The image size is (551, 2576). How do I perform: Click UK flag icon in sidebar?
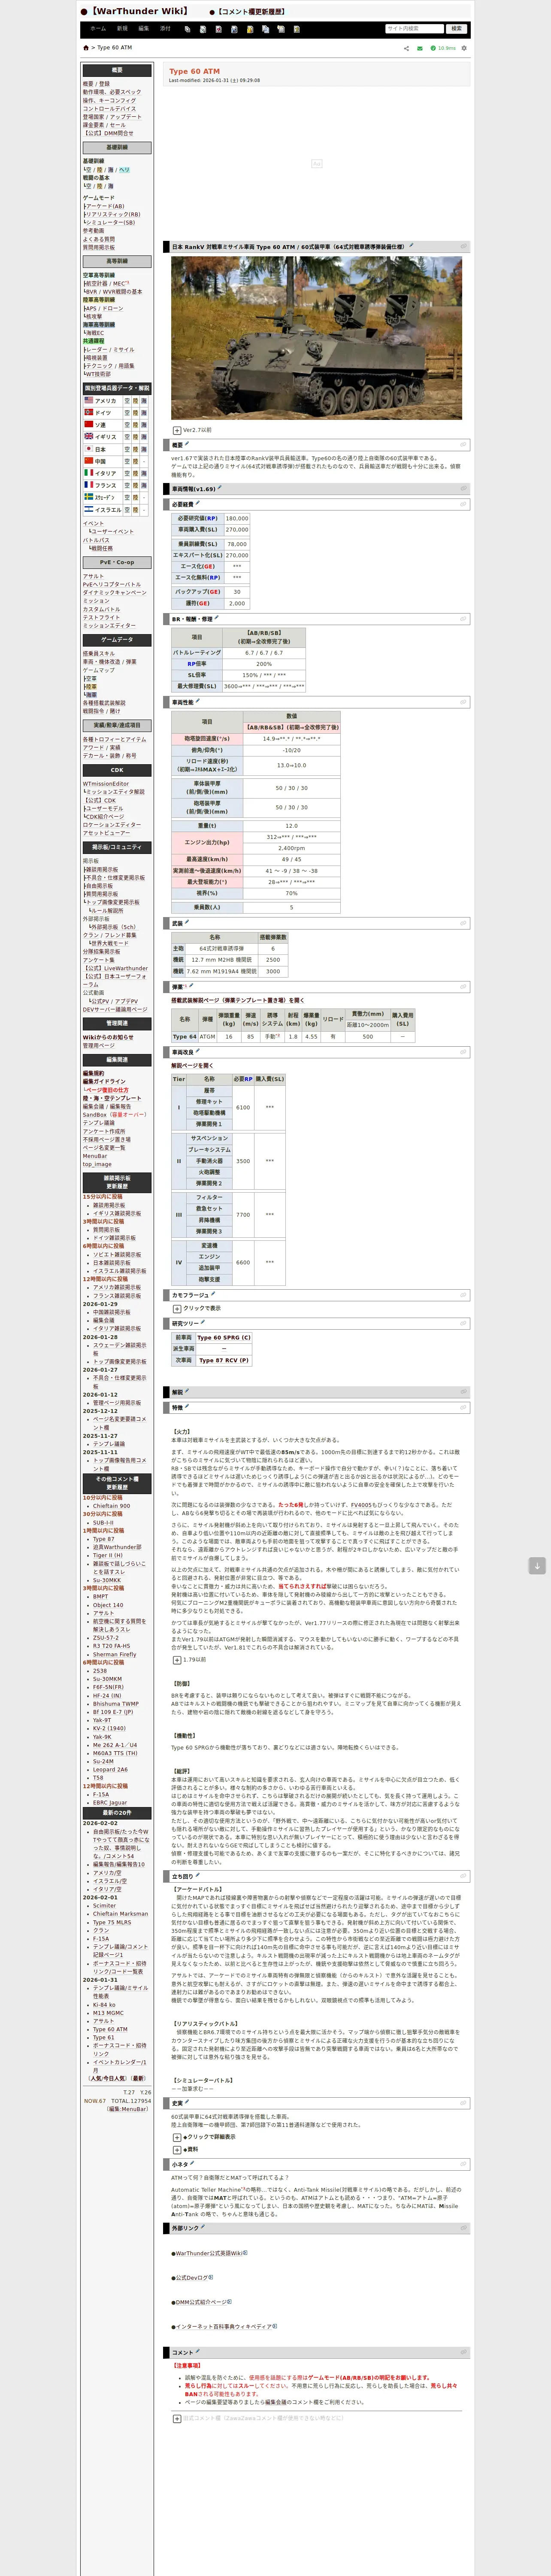[89, 436]
